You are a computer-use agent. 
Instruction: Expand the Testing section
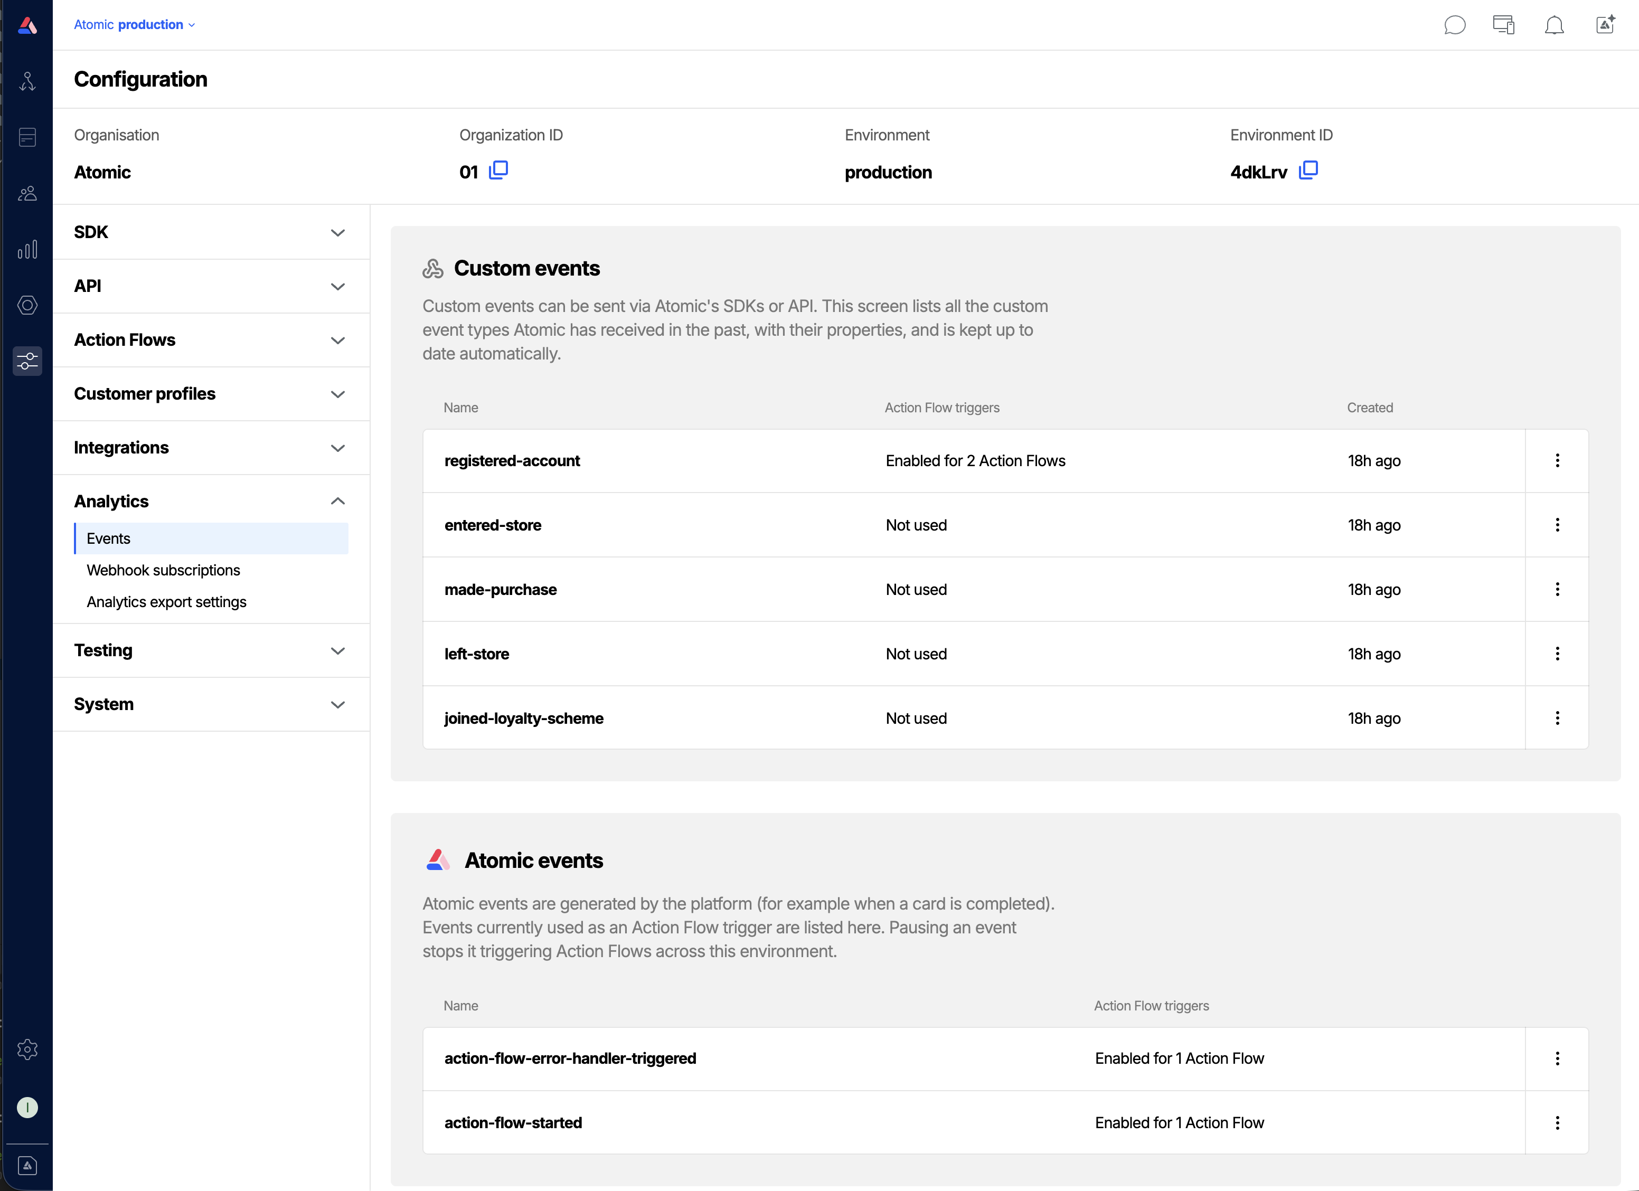[211, 650]
